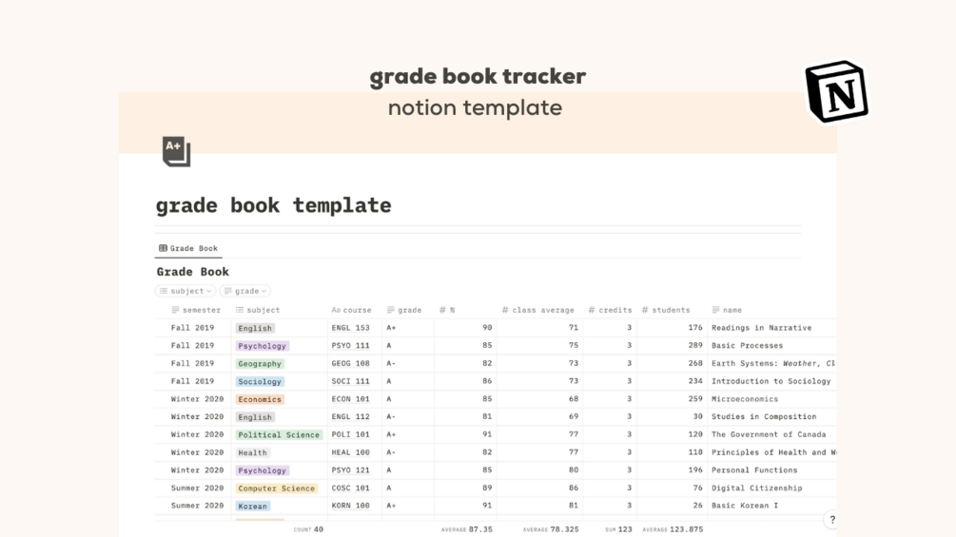This screenshot has width=956, height=537.
Task: Click the hash icon of students column
Action: (645, 310)
